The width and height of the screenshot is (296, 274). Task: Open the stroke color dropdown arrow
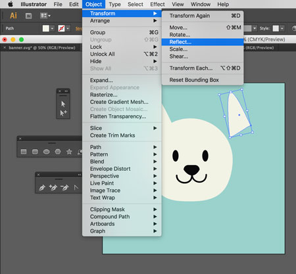click(68, 28)
